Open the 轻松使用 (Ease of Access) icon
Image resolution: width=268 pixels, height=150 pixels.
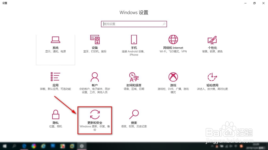click(x=212, y=77)
